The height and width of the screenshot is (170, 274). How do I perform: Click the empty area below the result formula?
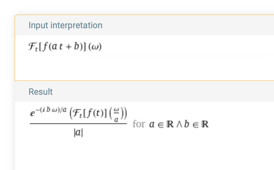(134, 155)
